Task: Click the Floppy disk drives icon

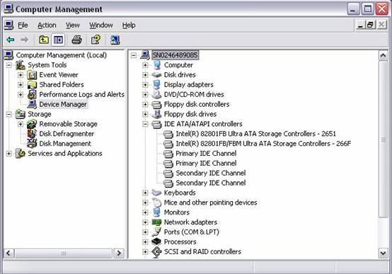Action: click(x=156, y=114)
